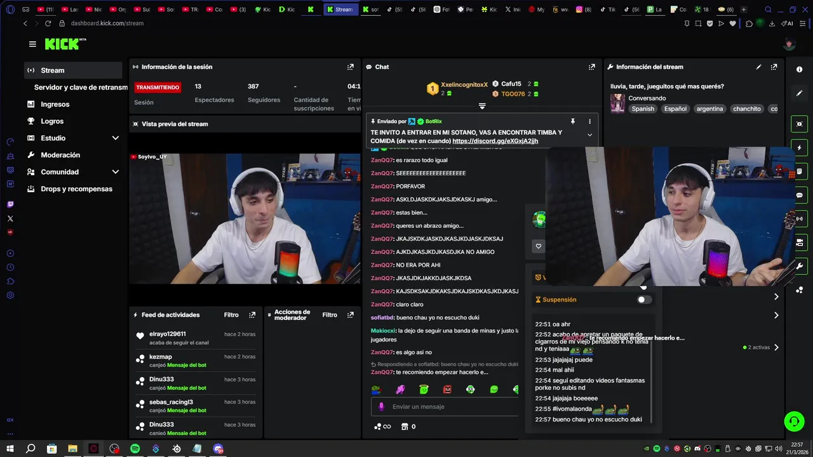Click the lightning bolt icon in right sidebar
The width and height of the screenshot is (813, 457).
click(x=800, y=148)
